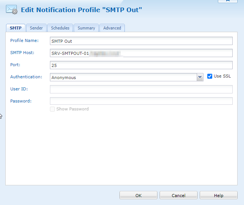Go to the Schedules tab
This screenshot has width=244, height=205.
(x=60, y=28)
